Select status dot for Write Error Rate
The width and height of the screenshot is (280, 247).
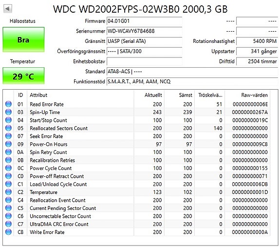pyautogui.click(x=8, y=232)
